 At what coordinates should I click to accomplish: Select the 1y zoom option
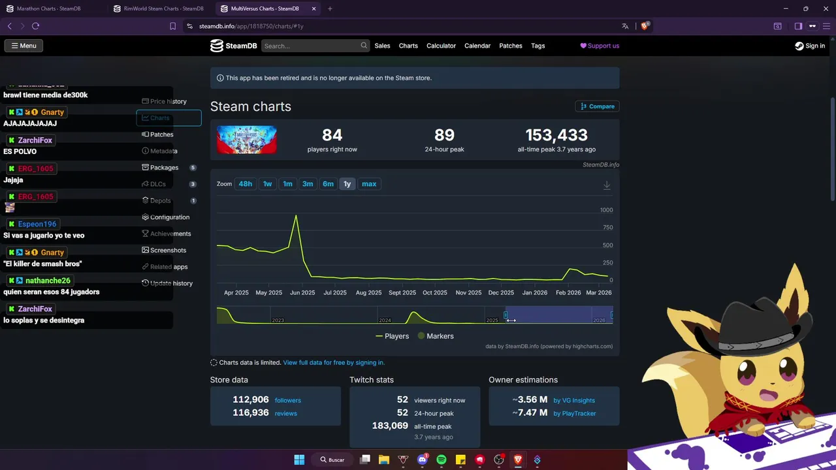347,184
